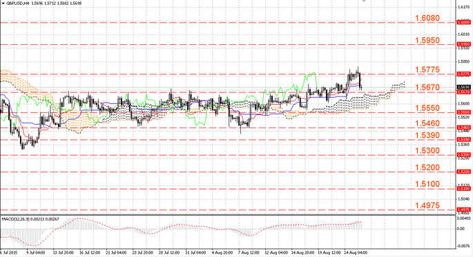Select the orange 1.5300 level label

tap(427, 151)
